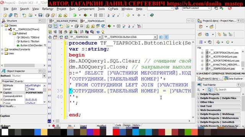Click the blue question mark icon in editor toolbar

[x=98, y=32]
